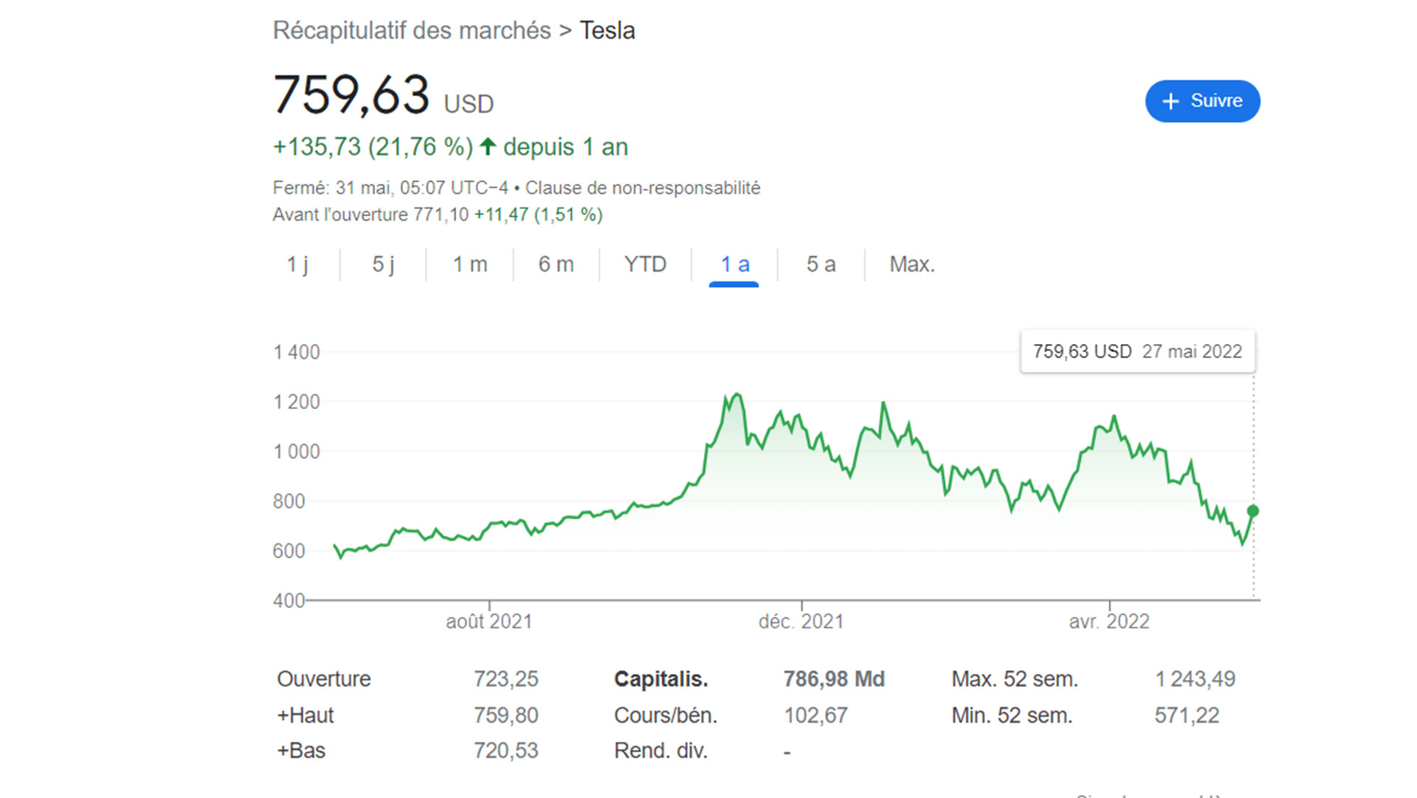The height and width of the screenshot is (798, 1417).
Task: Switch chart to 1 m range
Action: (469, 264)
